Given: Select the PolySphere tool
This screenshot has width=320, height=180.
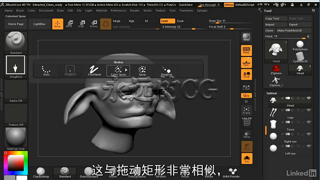Looking at the screenshot, I should (300, 46).
